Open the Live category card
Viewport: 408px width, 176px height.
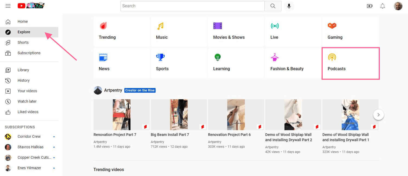coord(293,32)
